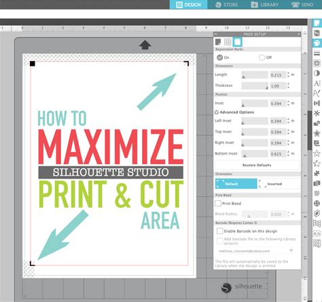
Task: Open the Page Setup panel icon in sidebar
Action: tap(317, 23)
